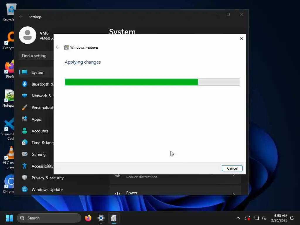The height and width of the screenshot is (225, 300).
Task: Click the Settings gear taskbar icon
Action: click(x=101, y=218)
